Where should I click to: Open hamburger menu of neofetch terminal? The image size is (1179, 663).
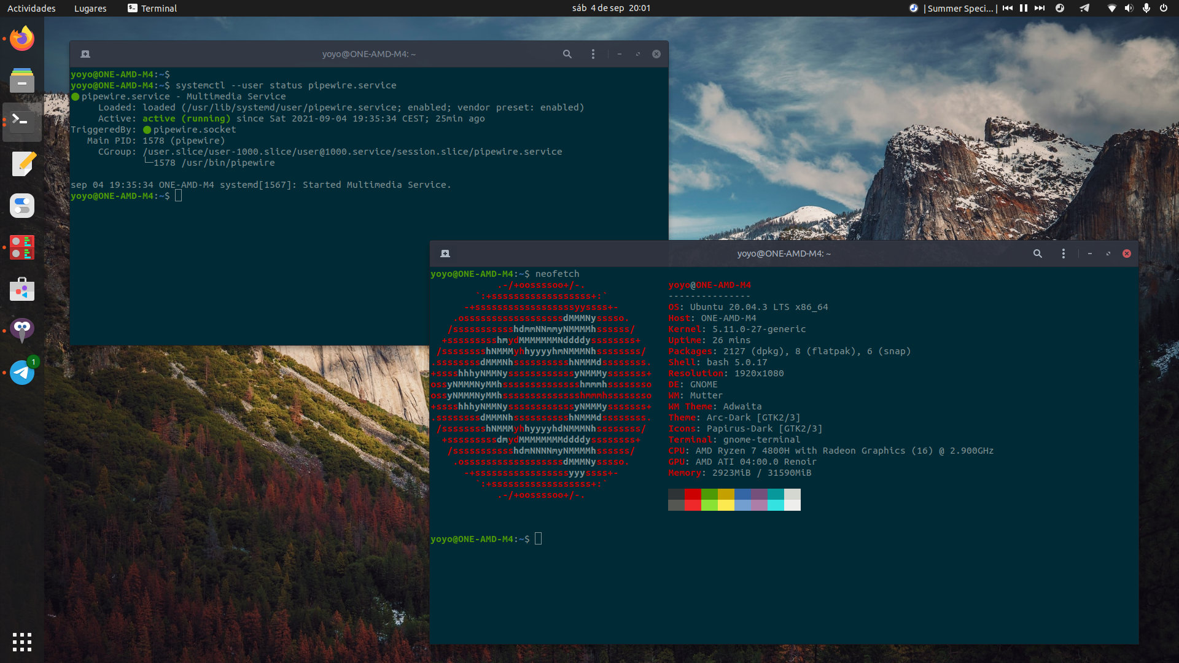tap(1063, 254)
